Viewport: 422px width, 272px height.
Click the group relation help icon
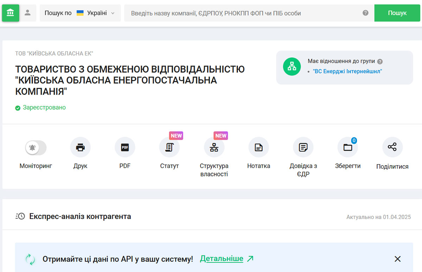point(380,61)
